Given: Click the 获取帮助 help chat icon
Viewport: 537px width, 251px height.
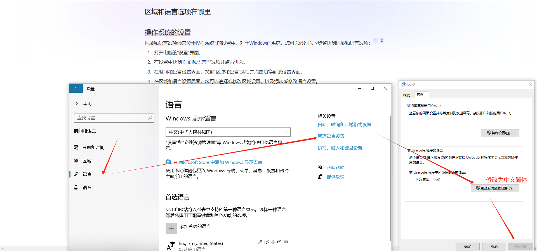Looking at the screenshot, I should pyautogui.click(x=320, y=167).
